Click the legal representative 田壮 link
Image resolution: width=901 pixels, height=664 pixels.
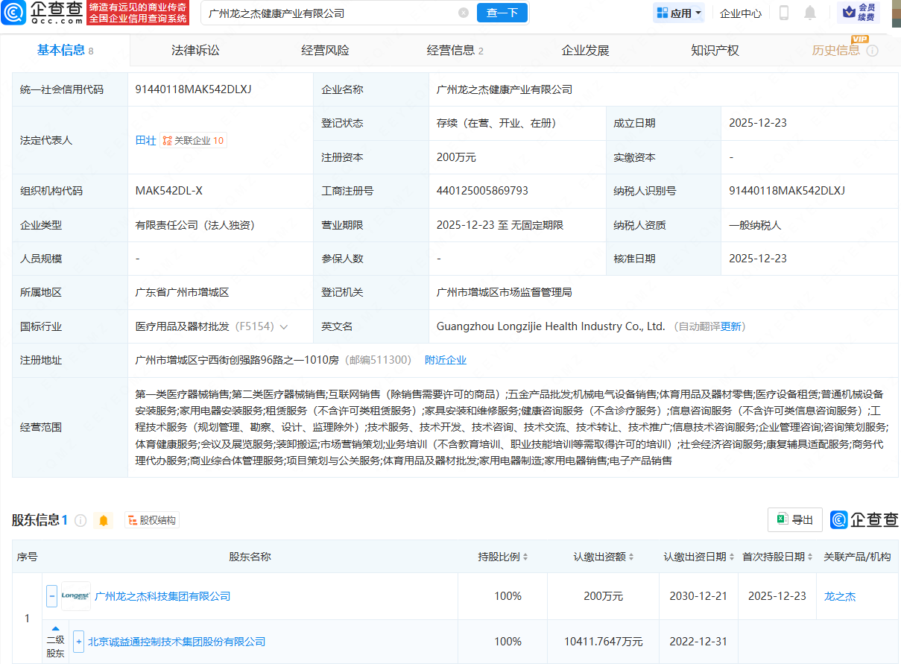click(145, 139)
